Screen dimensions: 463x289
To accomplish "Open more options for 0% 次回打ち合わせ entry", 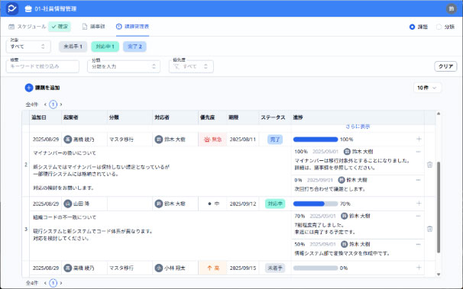I will (x=418, y=180).
